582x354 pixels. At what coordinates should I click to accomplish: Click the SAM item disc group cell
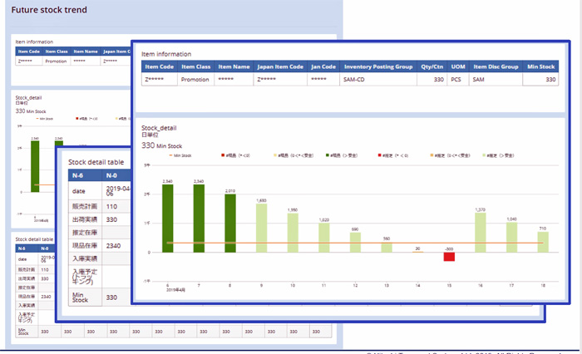pyautogui.click(x=496, y=80)
